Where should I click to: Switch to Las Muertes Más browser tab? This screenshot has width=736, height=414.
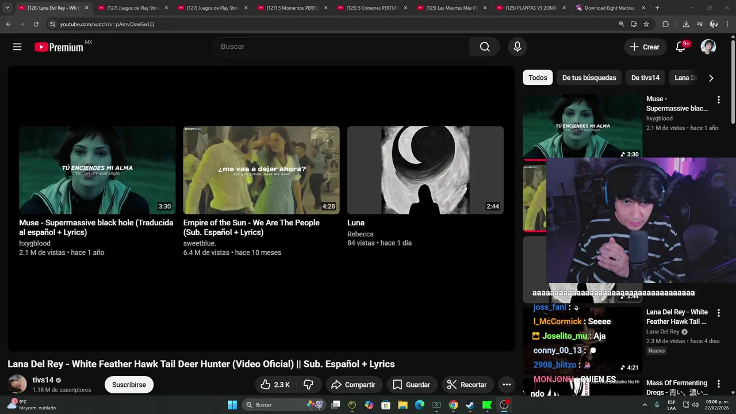pyautogui.click(x=451, y=8)
